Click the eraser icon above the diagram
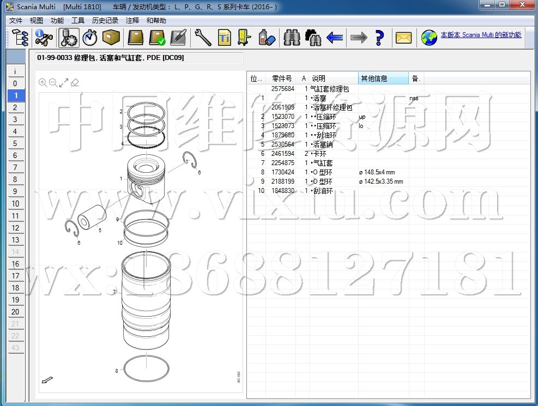Screen dimensions: 538x406 pos(75,83)
